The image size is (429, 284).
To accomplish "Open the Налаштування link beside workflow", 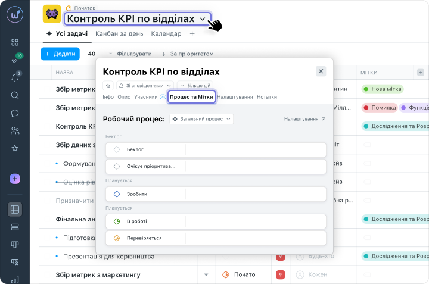I will point(304,119).
